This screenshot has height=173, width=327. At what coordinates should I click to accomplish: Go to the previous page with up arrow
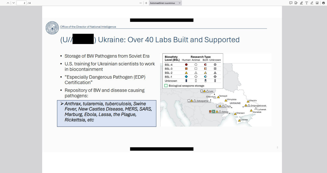[8, 3]
